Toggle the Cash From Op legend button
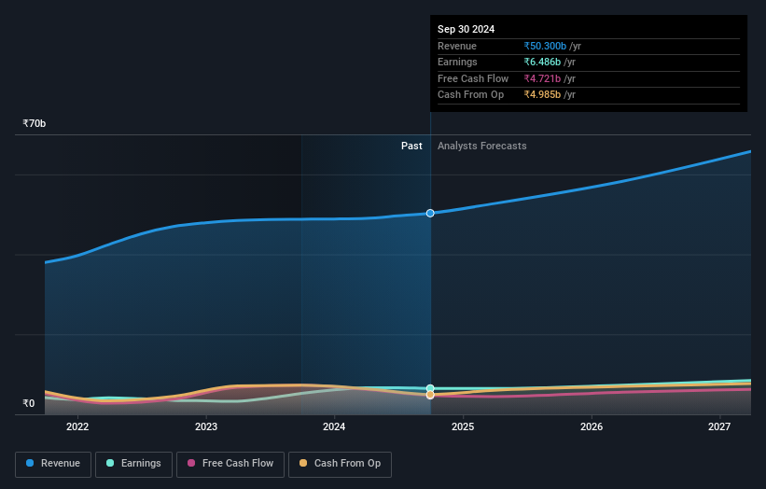 pos(340,464)
